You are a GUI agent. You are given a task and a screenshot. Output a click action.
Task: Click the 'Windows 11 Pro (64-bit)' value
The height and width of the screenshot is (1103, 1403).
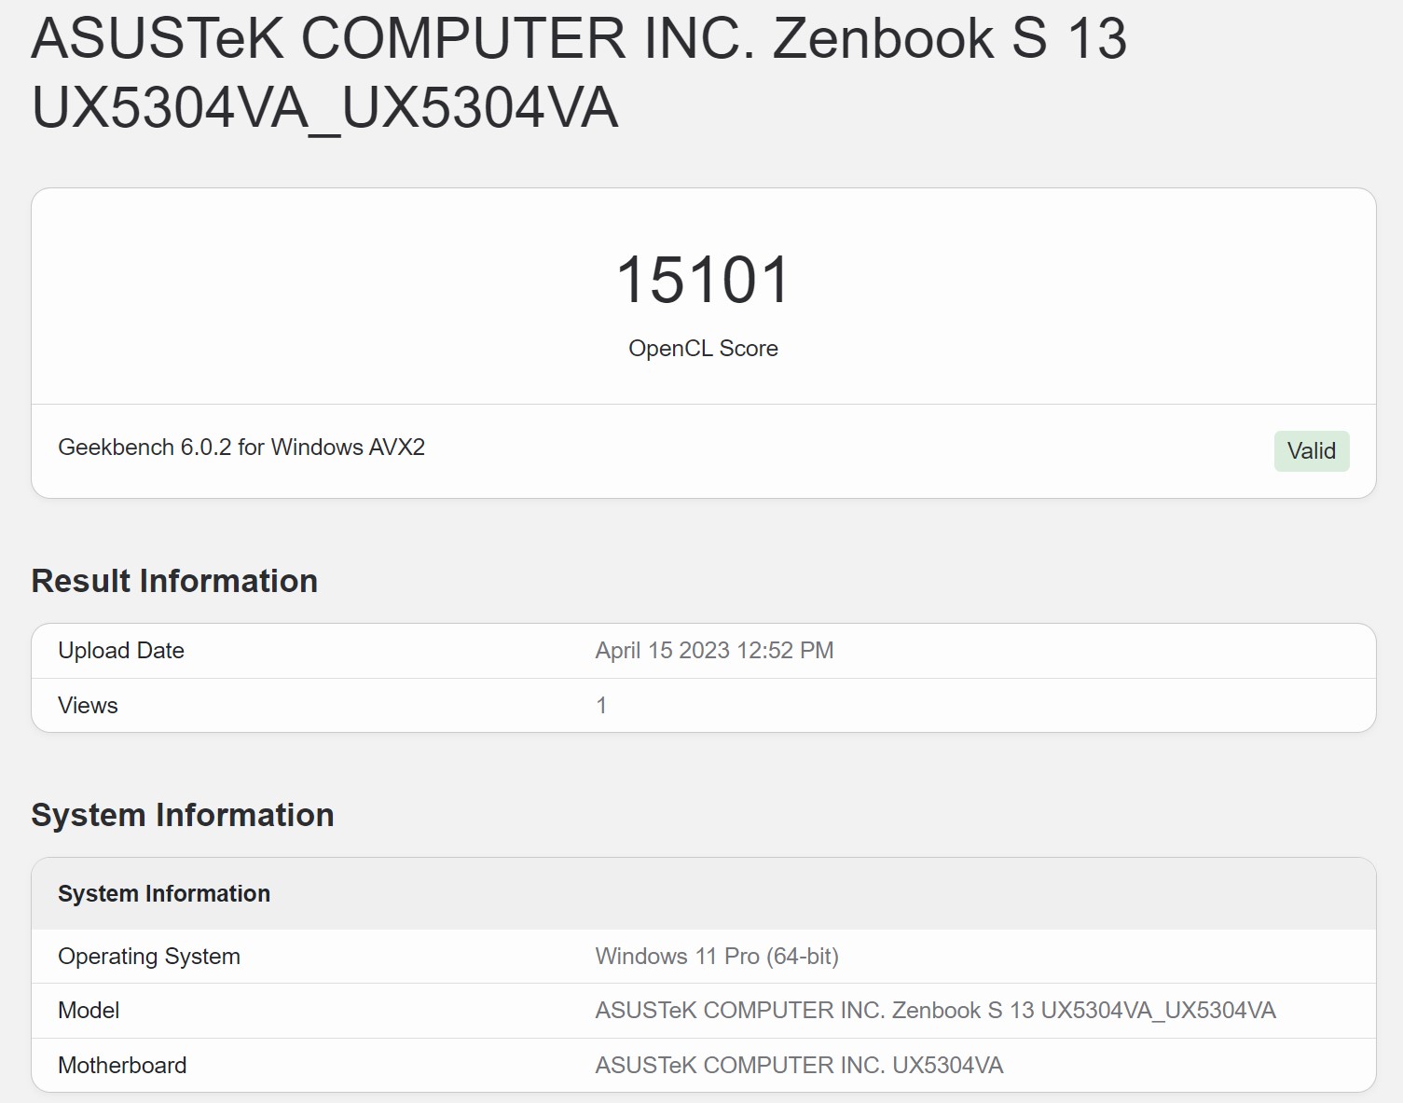point(717,957)
